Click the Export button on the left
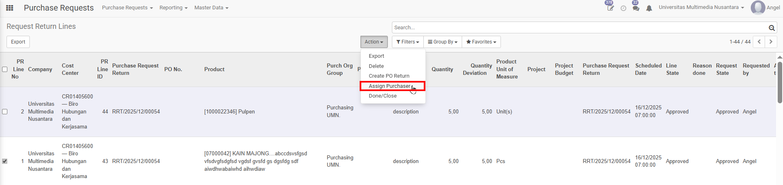The height and width of the screenshot is (185, 783). pos(18,42)
